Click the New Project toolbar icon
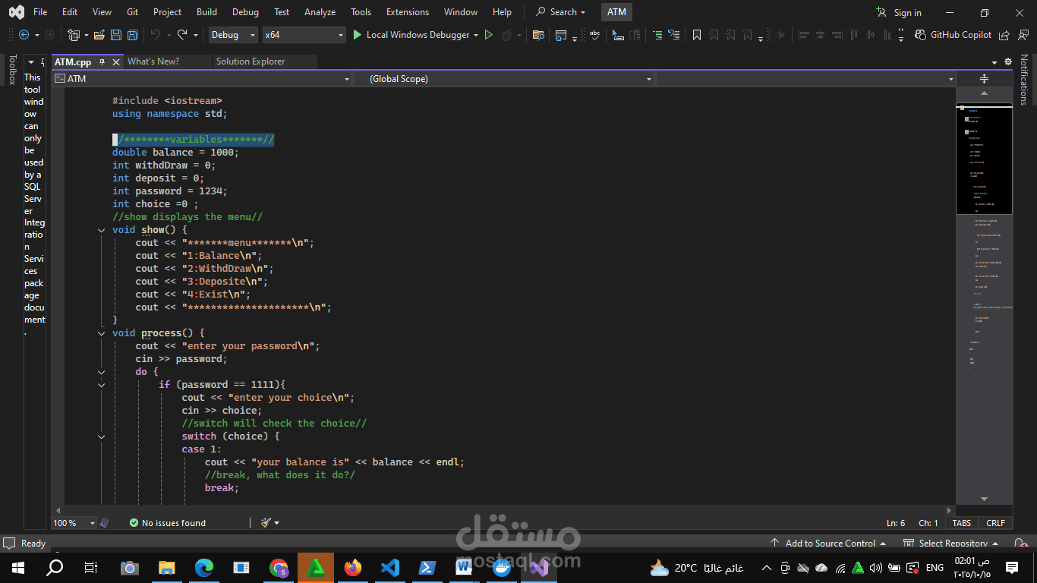 (74, 35)
